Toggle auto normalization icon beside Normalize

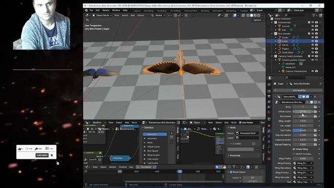tap(155, 167)
